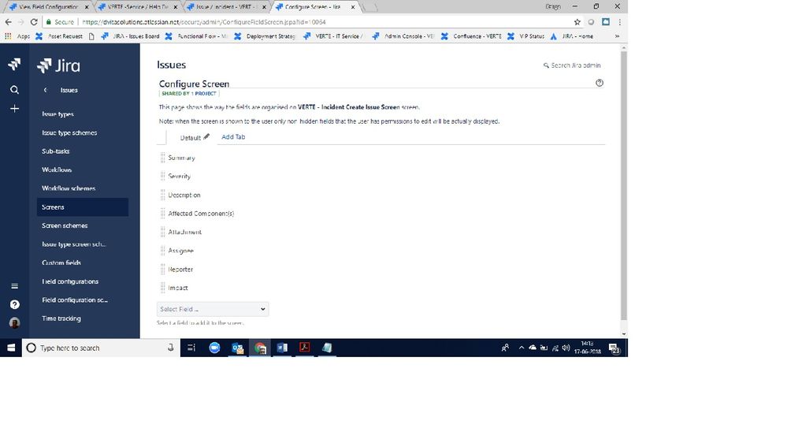
Task: Switch to the Issue Incident VERT browser tab
Action: [x=227, y=7]
